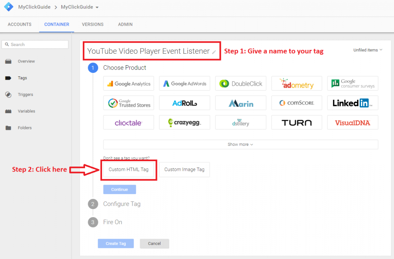Screen dimensions: 394x259
Task: Click the pencil icon to edit tag name
Action: 214,52
